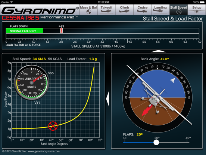Tap the 2.0g red hatched marker
Viewport: 206px width, 155px height.
(x=61, y=31)
